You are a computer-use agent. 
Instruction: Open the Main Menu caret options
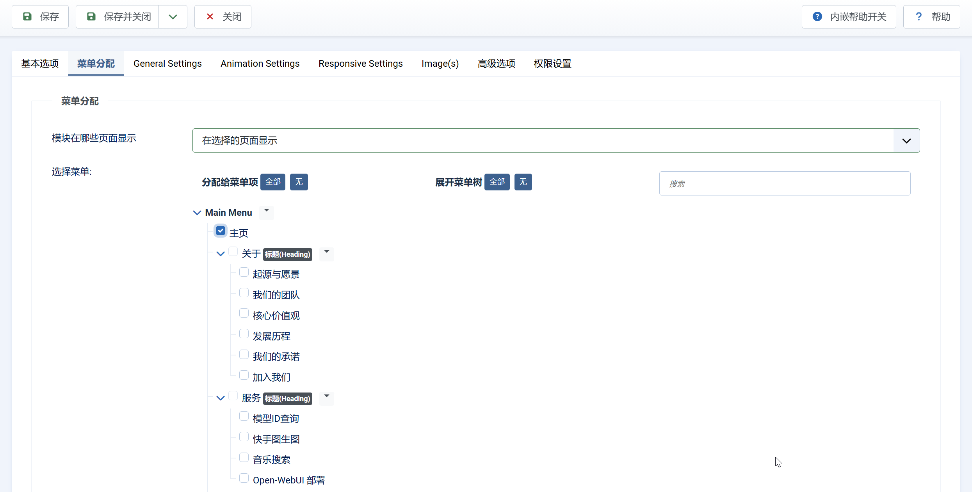pos(267,211)
